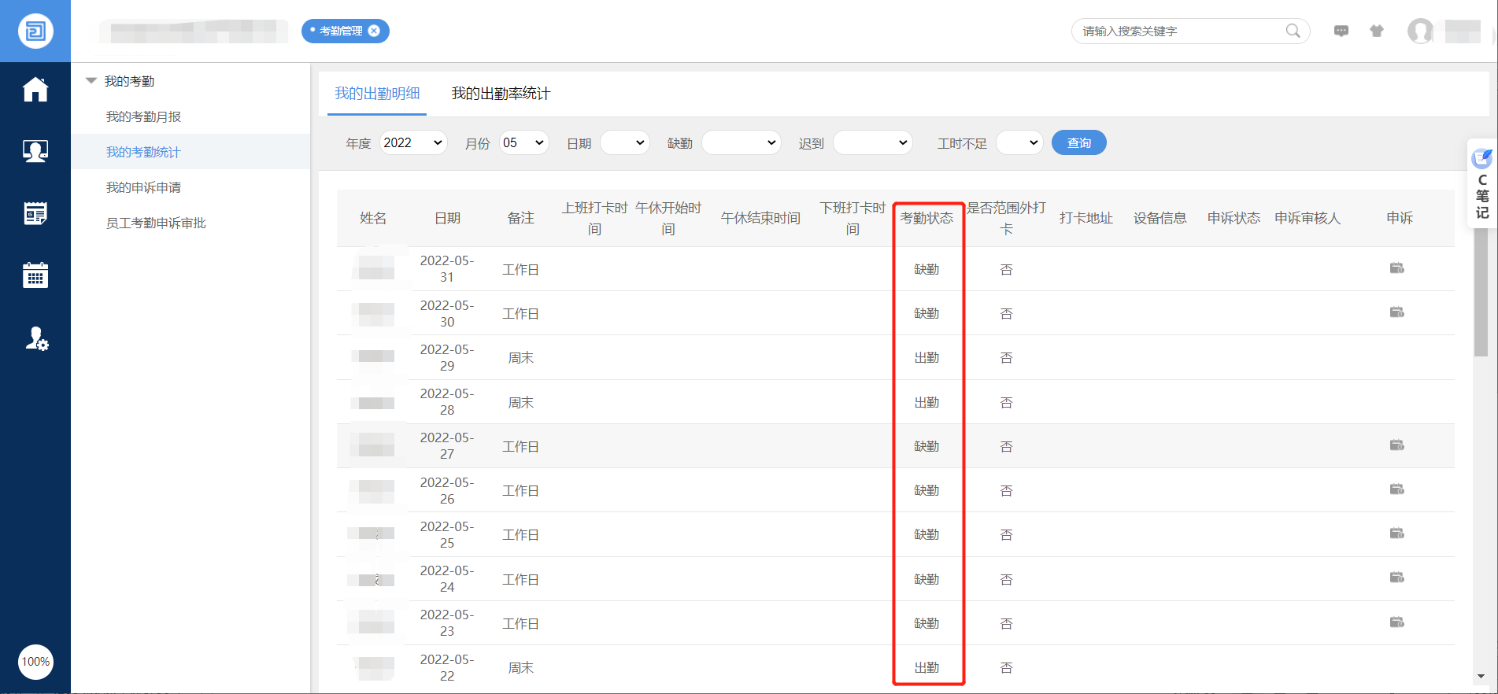Viewport: 1498px width, 694px height.
Task: Open the 月份 month dropdown
Action: coord(523,142)
